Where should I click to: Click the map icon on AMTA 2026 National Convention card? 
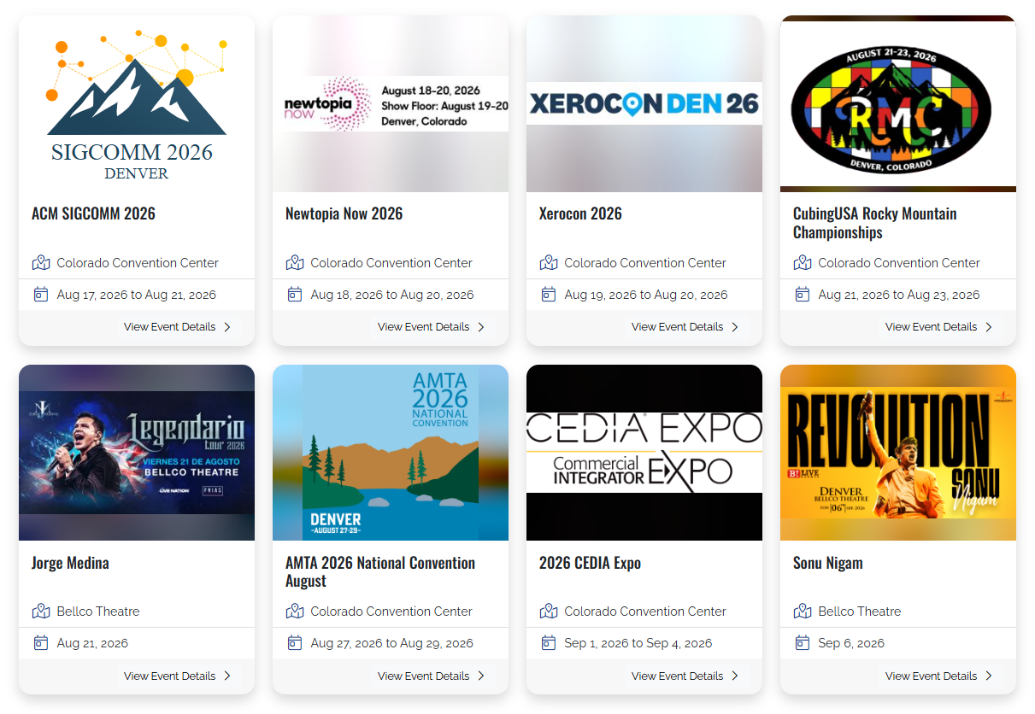point(295,611)
